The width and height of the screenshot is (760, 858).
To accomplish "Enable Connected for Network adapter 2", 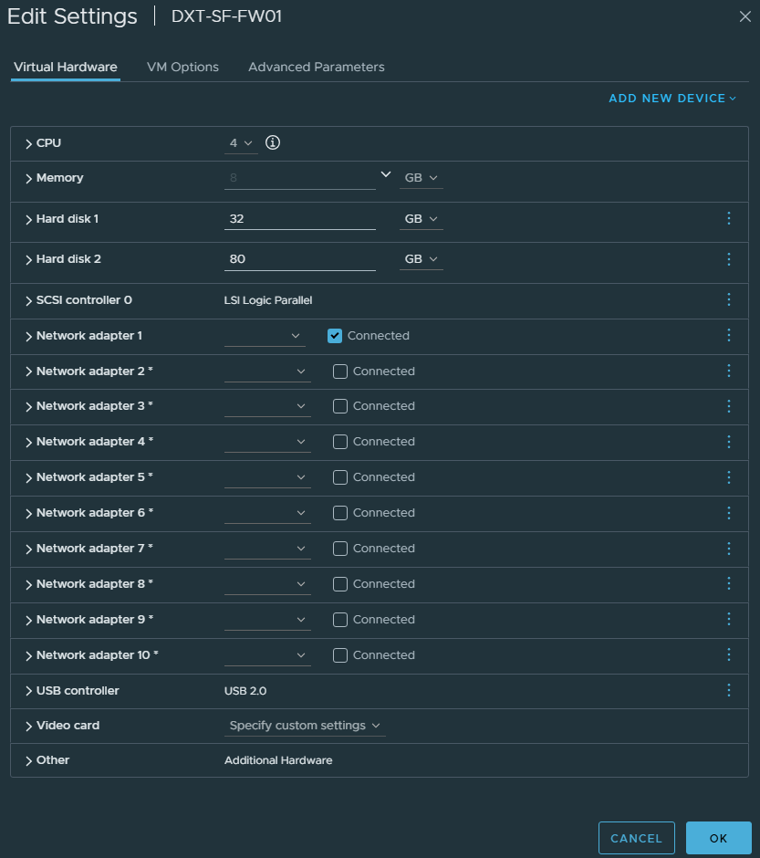I will [x=340, y=371].
